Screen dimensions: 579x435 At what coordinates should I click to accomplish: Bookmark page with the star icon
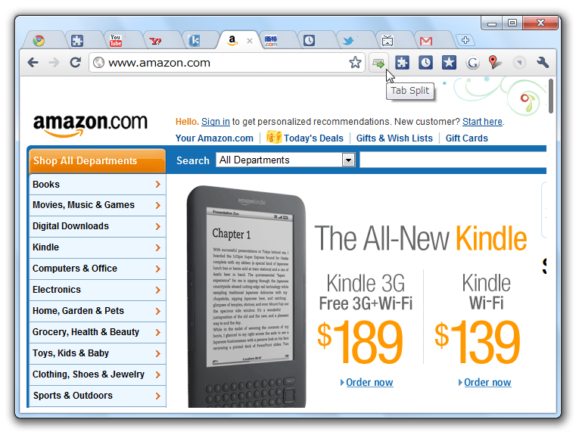pos(355,62)
